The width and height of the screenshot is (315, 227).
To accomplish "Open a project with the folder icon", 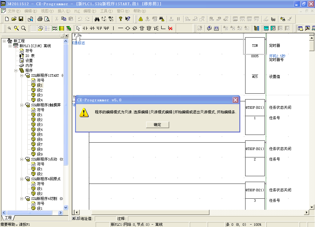I will (x=14, y=19).
